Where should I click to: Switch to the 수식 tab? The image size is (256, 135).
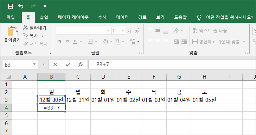102,17
